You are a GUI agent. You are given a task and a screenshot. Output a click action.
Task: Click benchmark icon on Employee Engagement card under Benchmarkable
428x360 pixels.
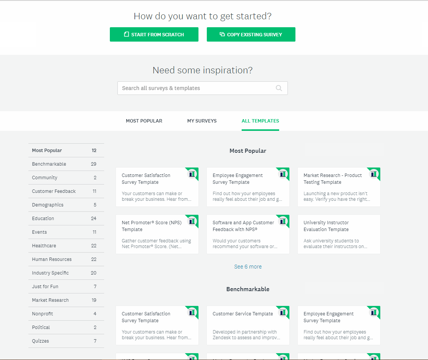pos(374,312)
